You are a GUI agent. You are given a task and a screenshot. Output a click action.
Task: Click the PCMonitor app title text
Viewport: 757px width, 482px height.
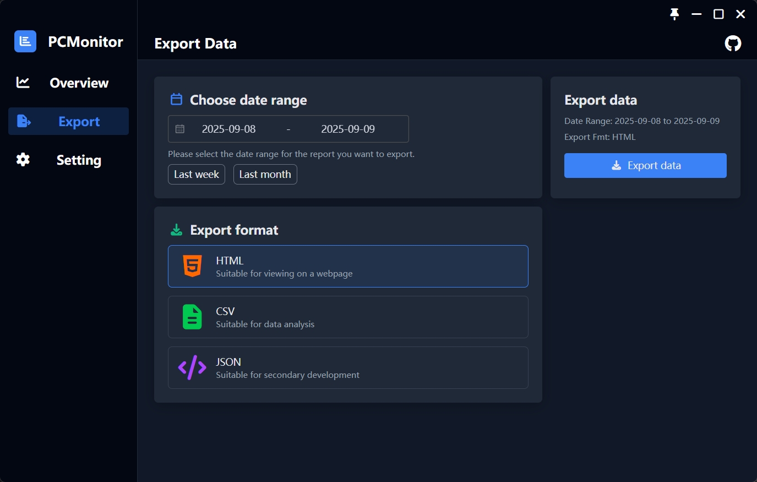[86, 42]
